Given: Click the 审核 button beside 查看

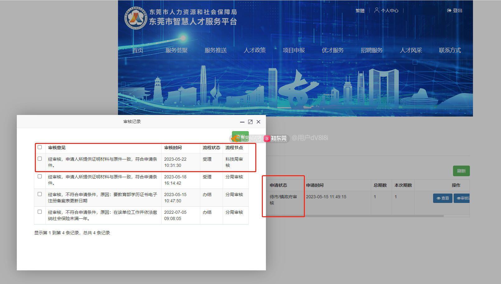Looking at the screenshot, I should pyautogui.click(x=462, y=198).
